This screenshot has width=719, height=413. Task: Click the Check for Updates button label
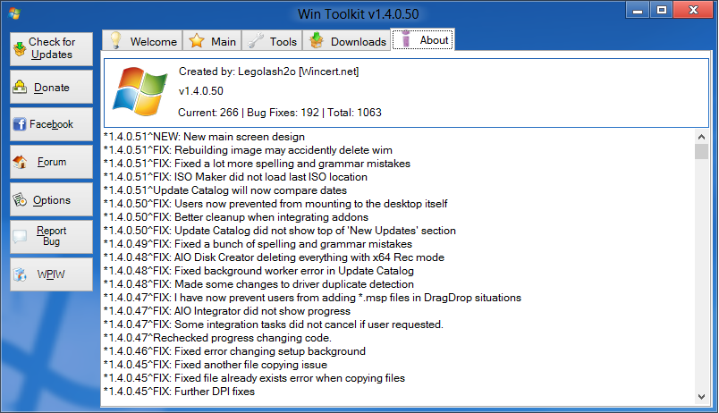(52, 48)
